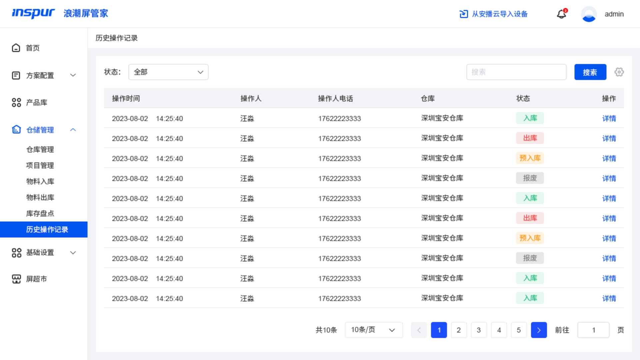Focus the 前往 page number input

(x=593, y=330)
